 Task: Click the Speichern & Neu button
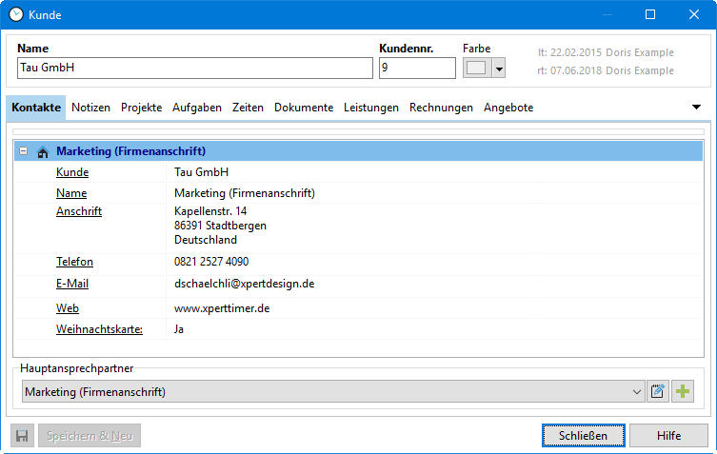click(x=90, y=436)
